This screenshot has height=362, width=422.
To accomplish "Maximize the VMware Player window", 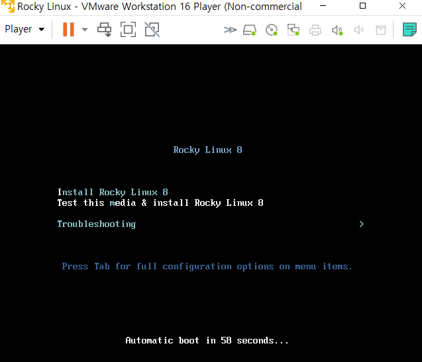I will click(362, 6).
